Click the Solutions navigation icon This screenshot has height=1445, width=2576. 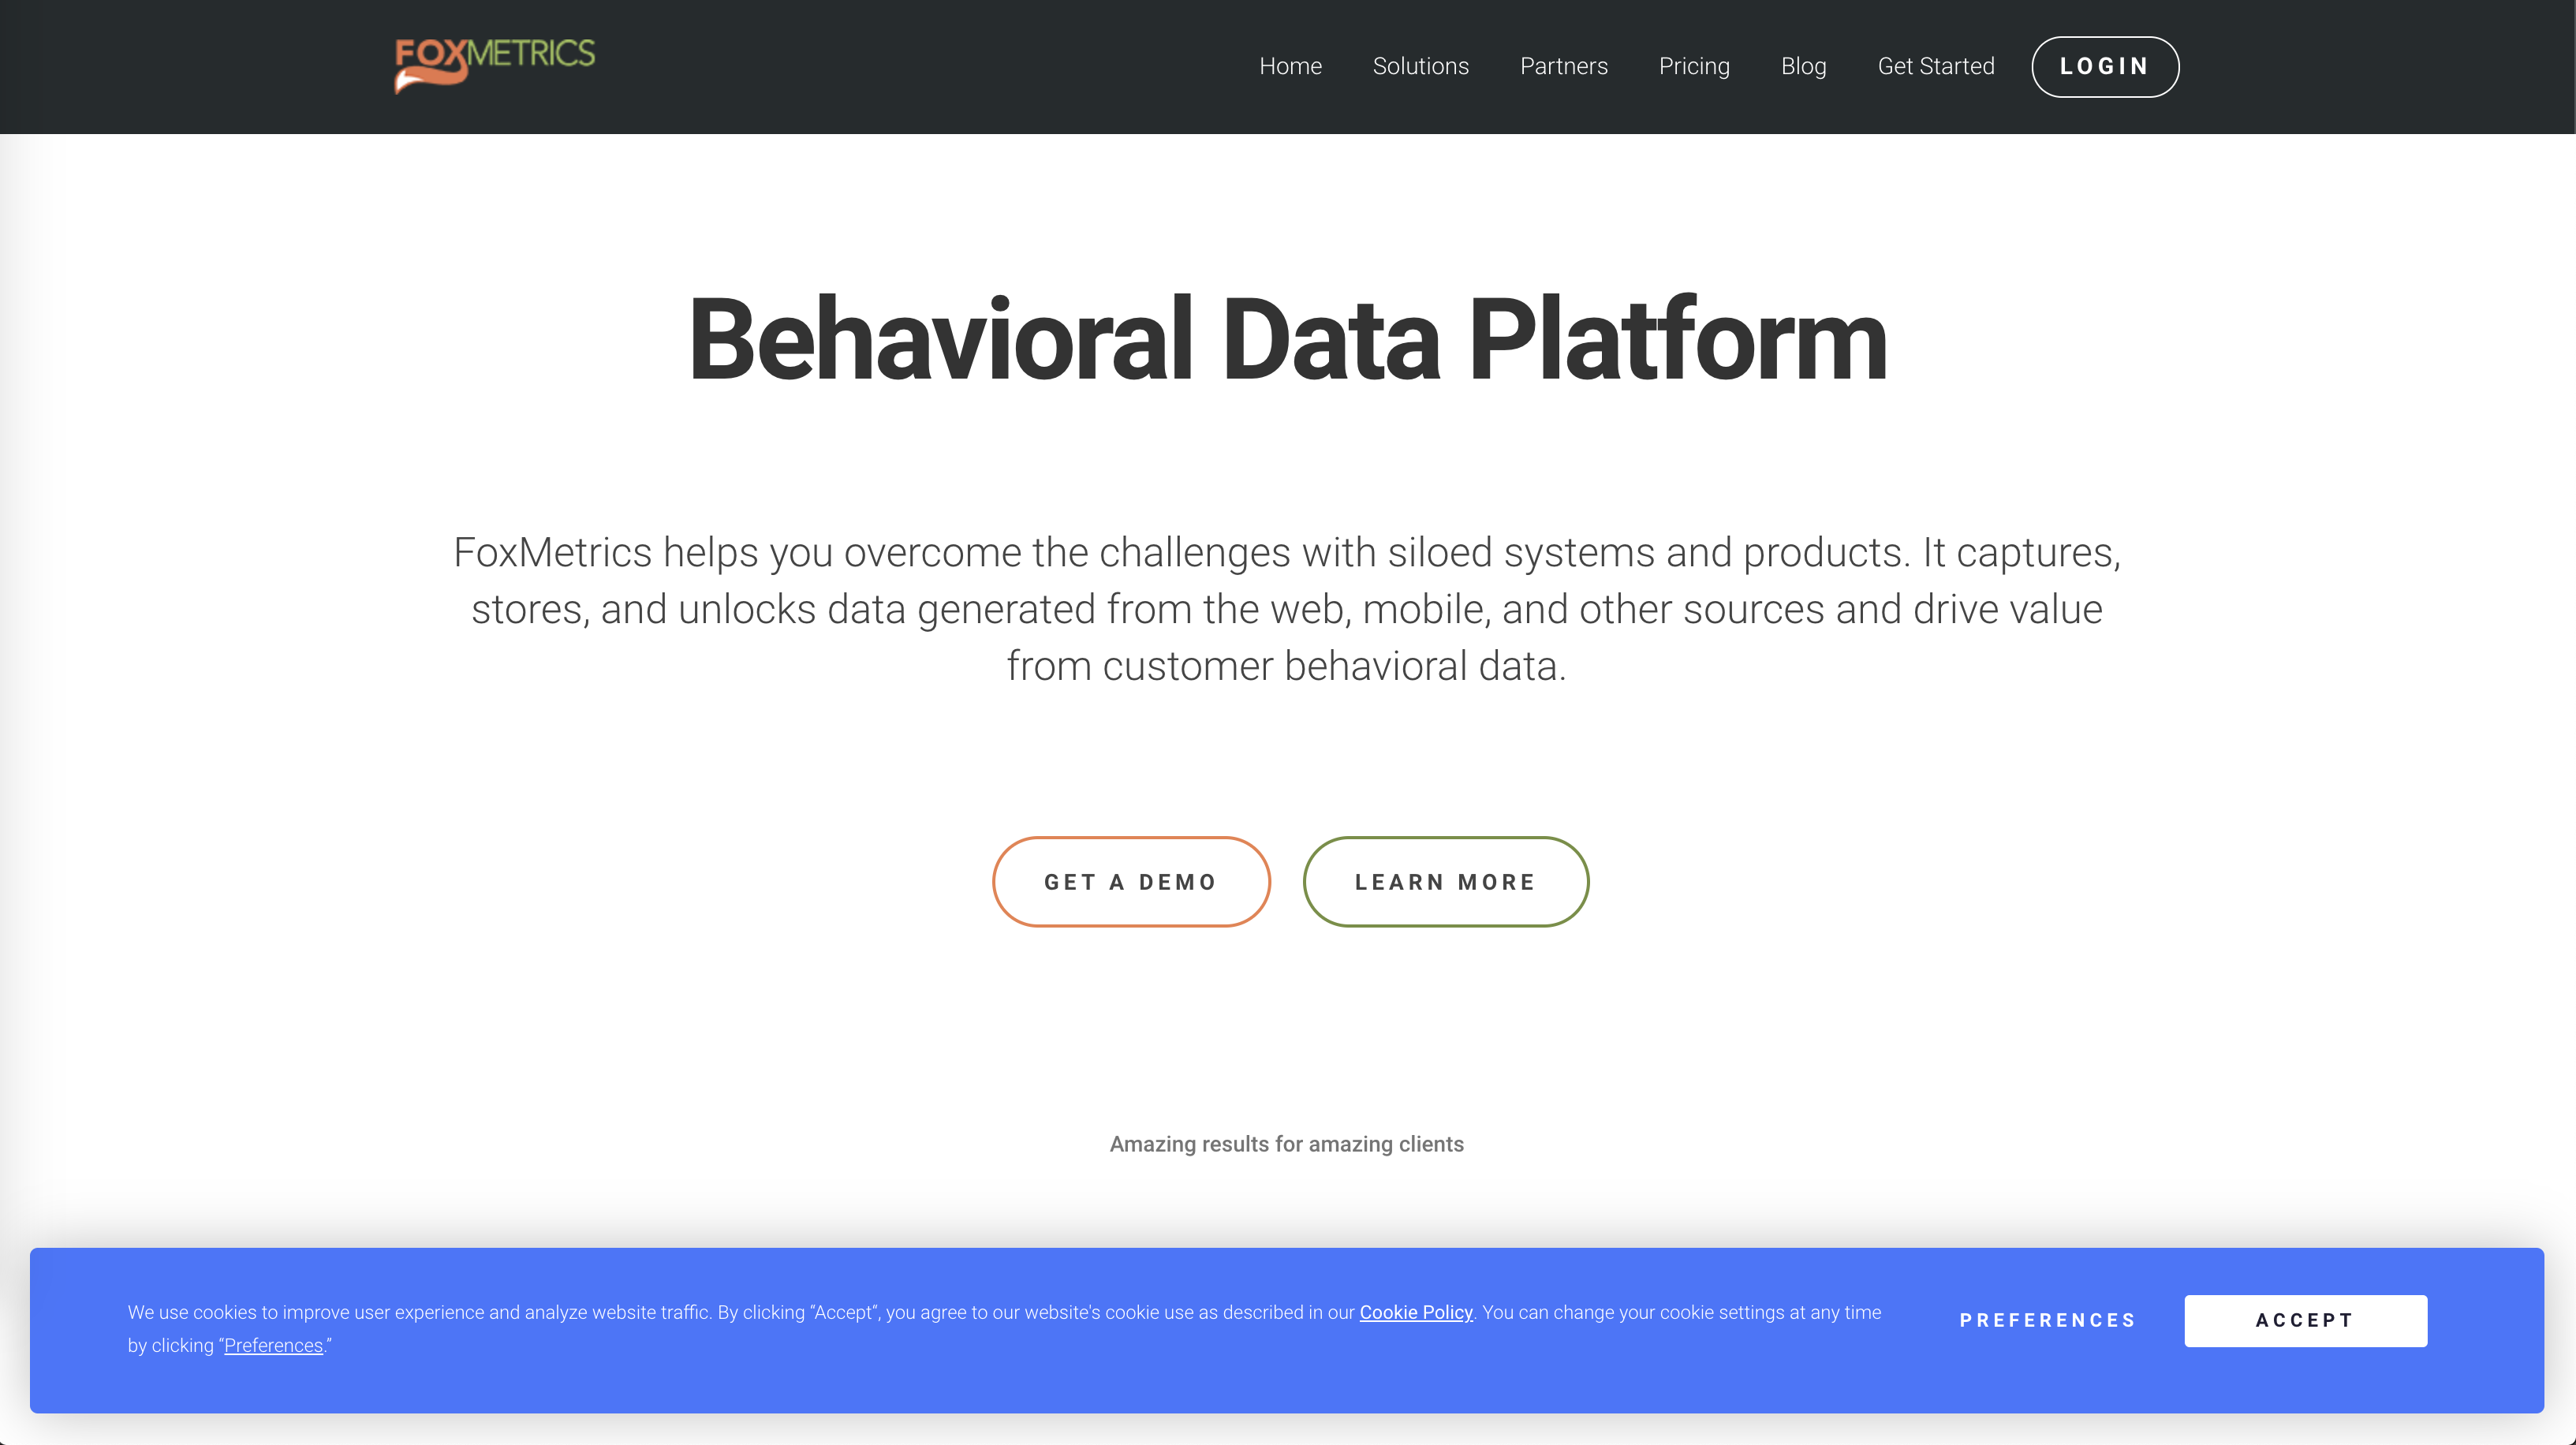1421,65
